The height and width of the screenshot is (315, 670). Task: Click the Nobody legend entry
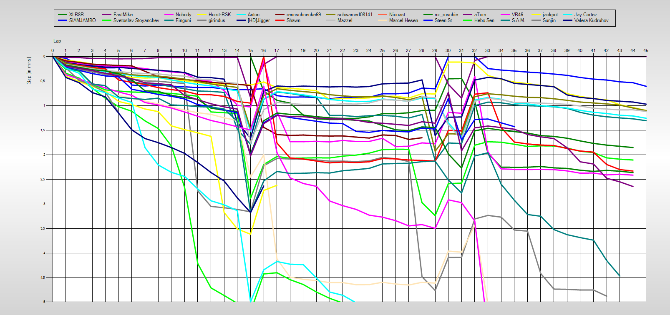[183, 15]
